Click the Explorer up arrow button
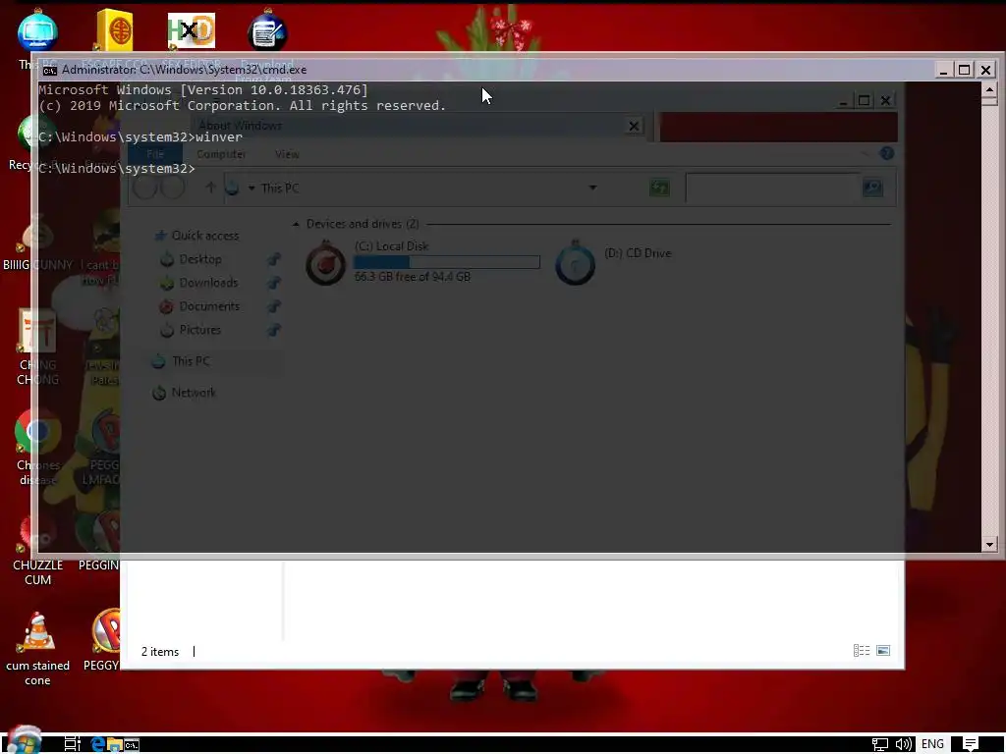This screenshot has height=754, width=1006. [210, 188]
